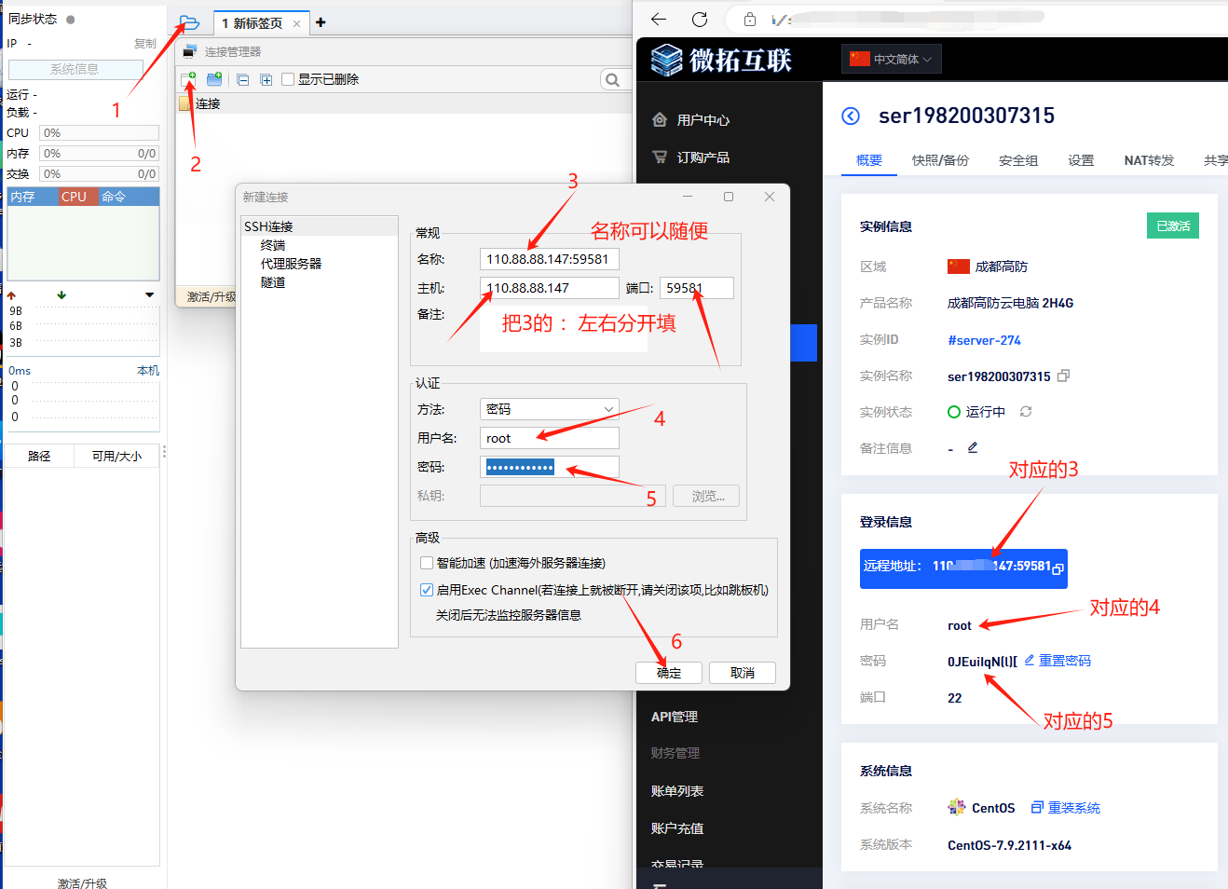This screenshot has height=889, width=1228.
Task: Uncheck the 启用Exec Channel option
Action: coord(427,590)
